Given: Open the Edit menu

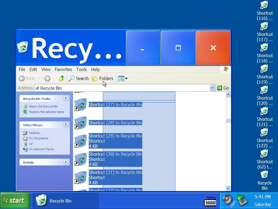Looking at the screenshot, I should click(33, 69).
